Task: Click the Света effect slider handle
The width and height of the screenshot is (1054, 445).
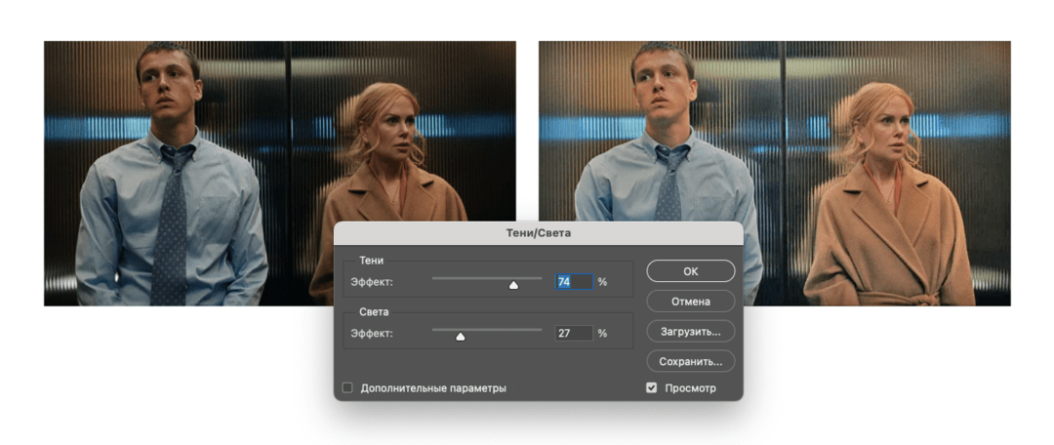Action: [460, 336]
